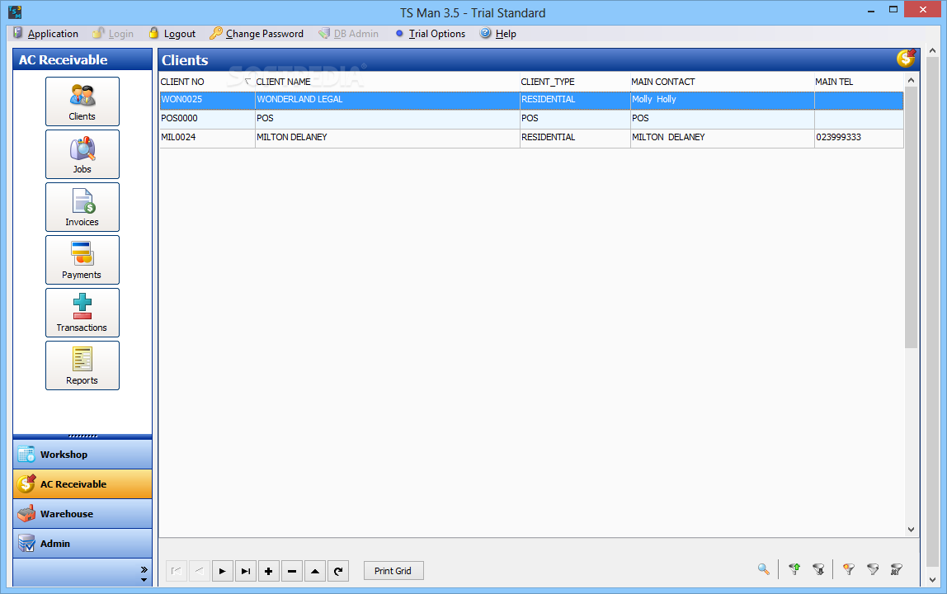
Task: Open Trial Options
Action: 431,34
